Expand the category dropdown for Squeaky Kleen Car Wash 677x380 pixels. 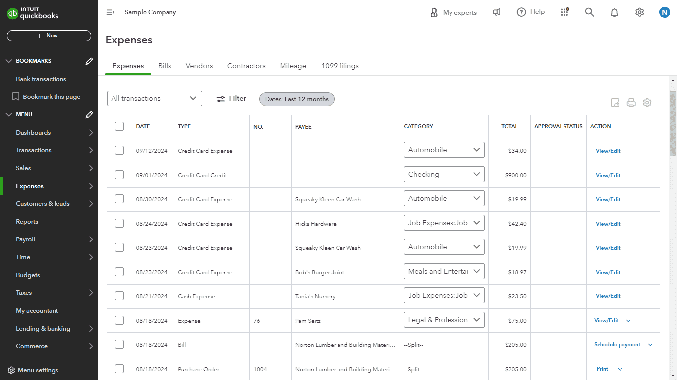[477, 198]
